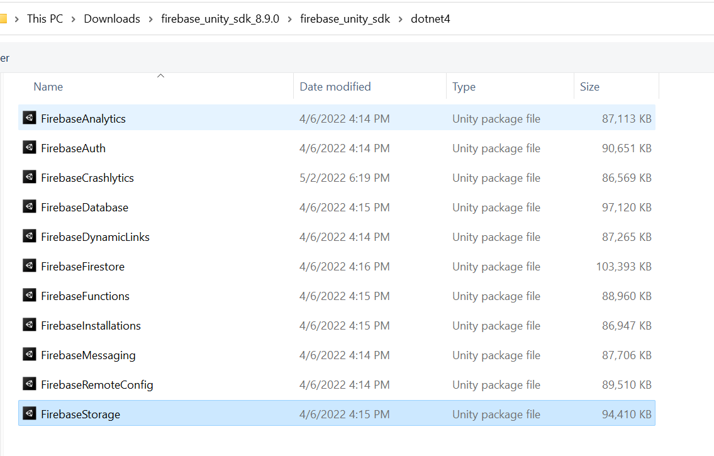Sort files by Date modified column

coord(335,86)
